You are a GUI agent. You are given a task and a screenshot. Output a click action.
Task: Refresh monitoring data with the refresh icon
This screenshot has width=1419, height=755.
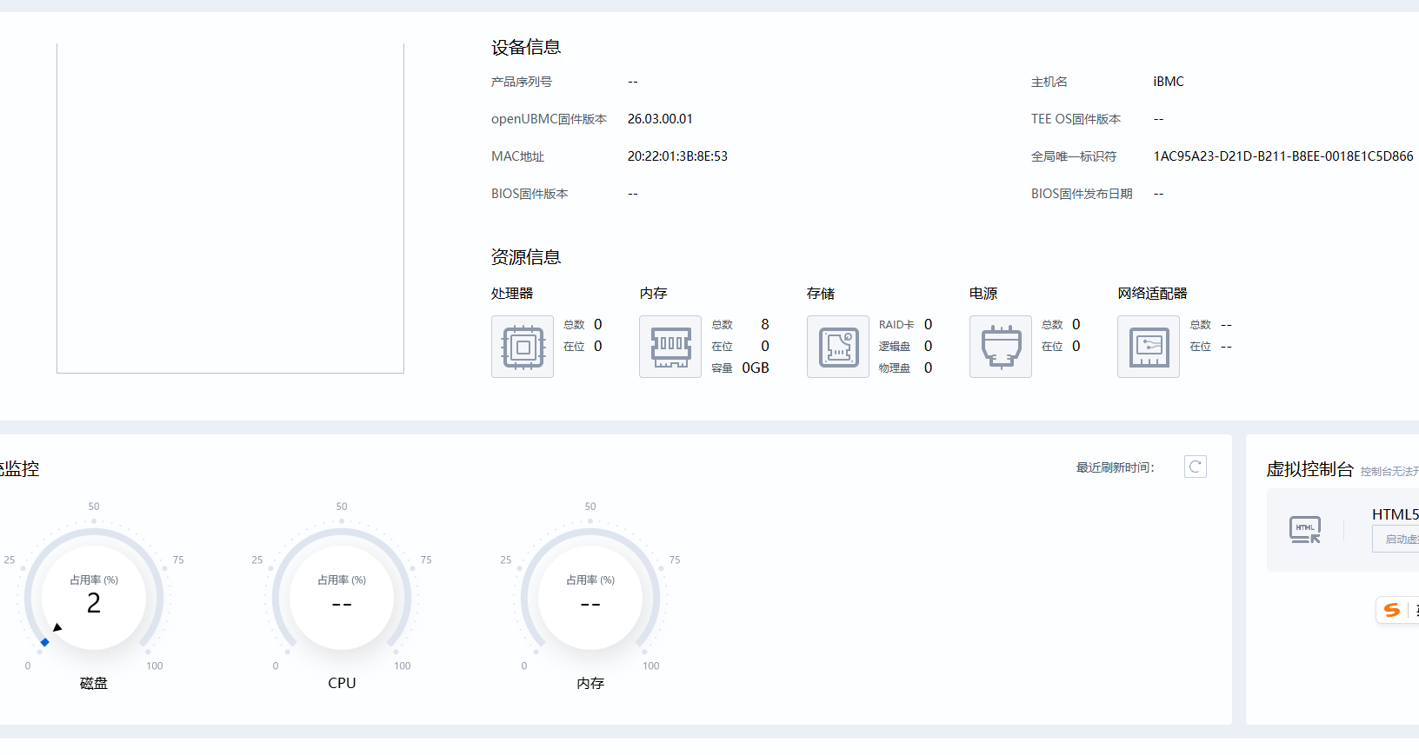tap(1196, 467)
